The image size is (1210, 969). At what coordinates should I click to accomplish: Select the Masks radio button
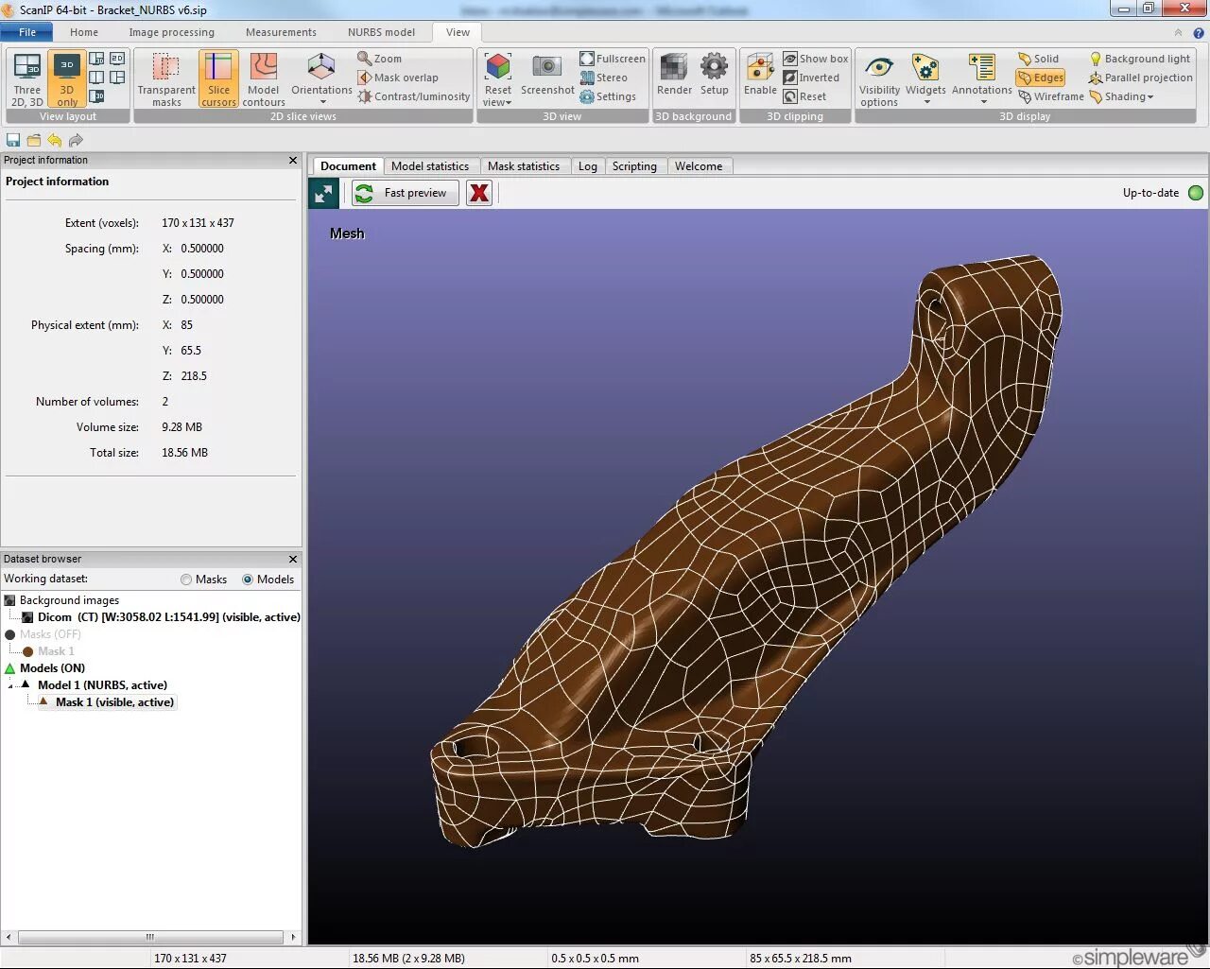tap(186, 580)
